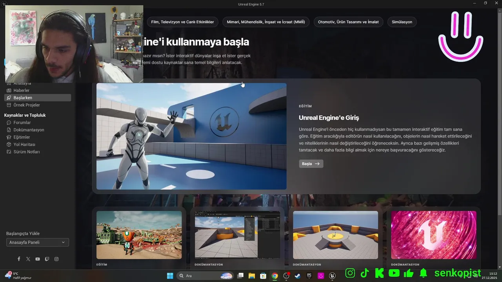
Task: Open File Explorer from taskbar
Action: click(252, 276)
